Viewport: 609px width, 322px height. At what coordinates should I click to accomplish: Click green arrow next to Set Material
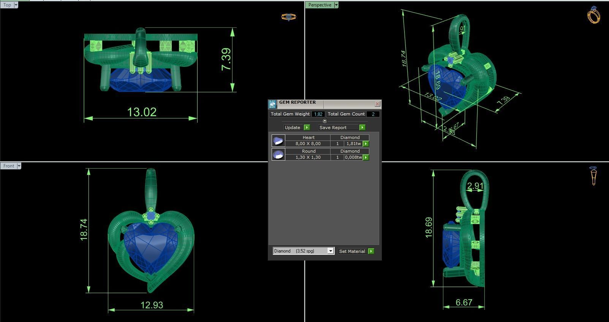pyautogui.click(x=371, y=251)
